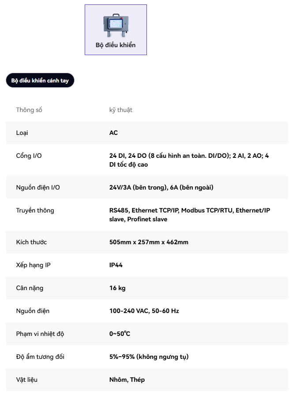292x395 pixels.
Task: Select the "Truyền thông" row label
Action: [35, 210]
